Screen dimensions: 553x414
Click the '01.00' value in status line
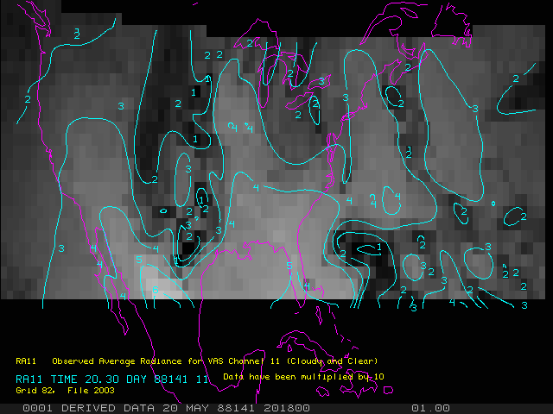click(x=430, y=407)
